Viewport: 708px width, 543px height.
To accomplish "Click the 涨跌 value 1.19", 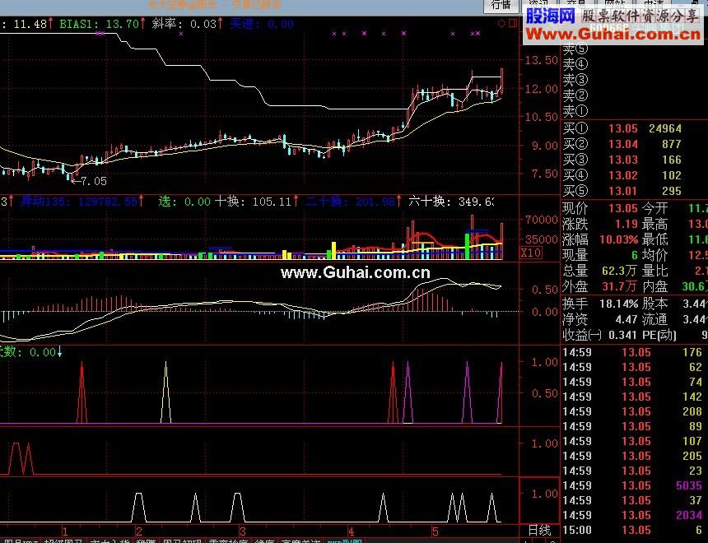I will tap(626, 224).
